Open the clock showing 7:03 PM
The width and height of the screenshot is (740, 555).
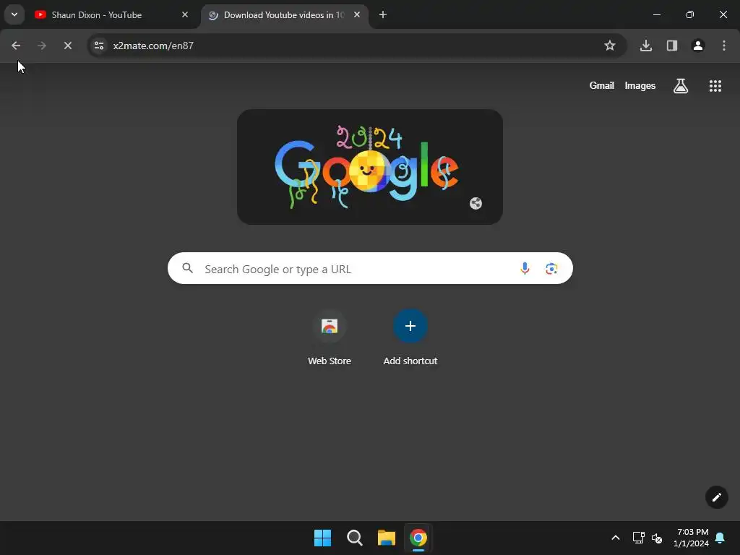(691, 538)
